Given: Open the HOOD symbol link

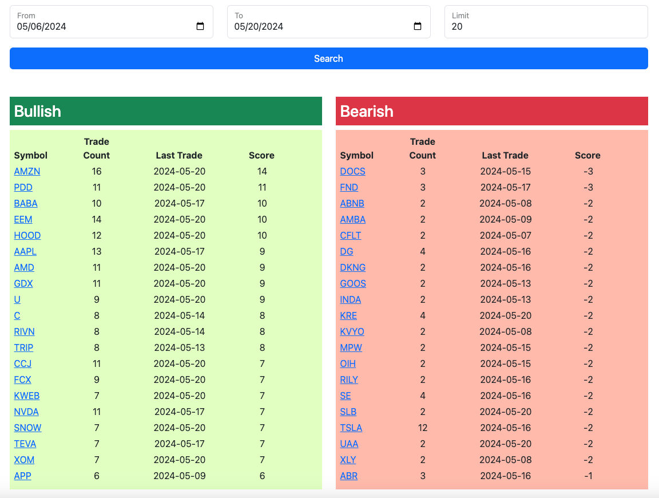Looking at the screenshot, I should pyautogui.click(x=27, y=235).
